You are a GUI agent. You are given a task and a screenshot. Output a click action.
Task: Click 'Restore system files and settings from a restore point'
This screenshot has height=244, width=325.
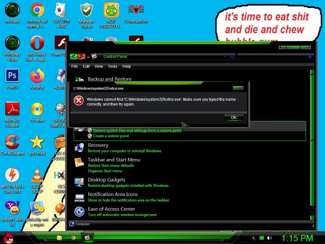coord(137,130)
